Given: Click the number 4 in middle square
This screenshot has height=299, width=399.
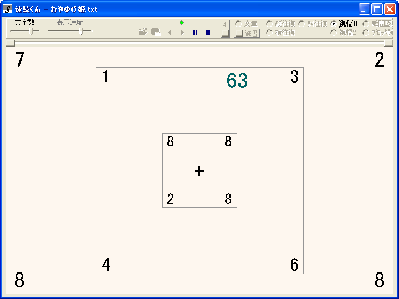Looking at the screenshot, I should click(106, 265).
